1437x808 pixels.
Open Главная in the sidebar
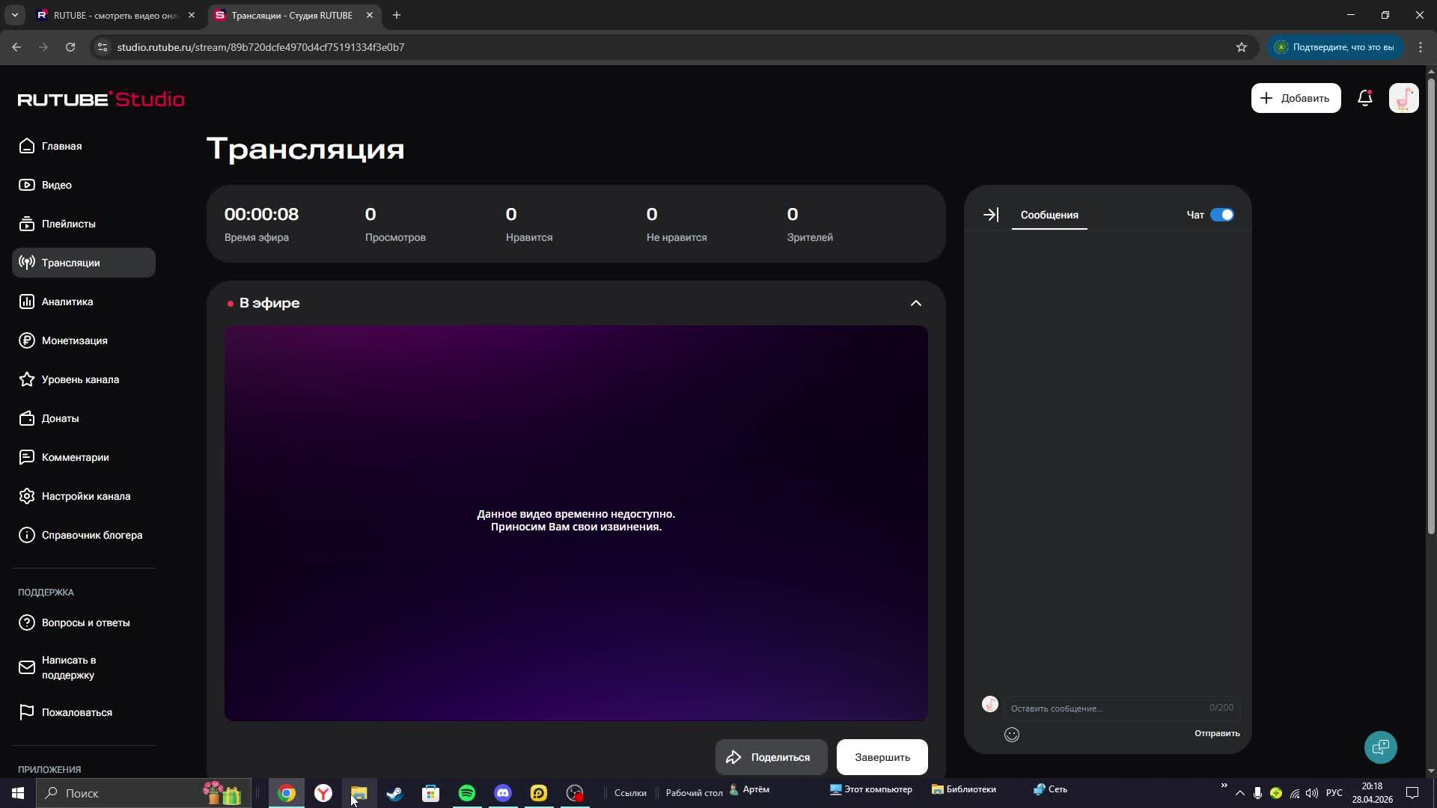coord(84,146)
